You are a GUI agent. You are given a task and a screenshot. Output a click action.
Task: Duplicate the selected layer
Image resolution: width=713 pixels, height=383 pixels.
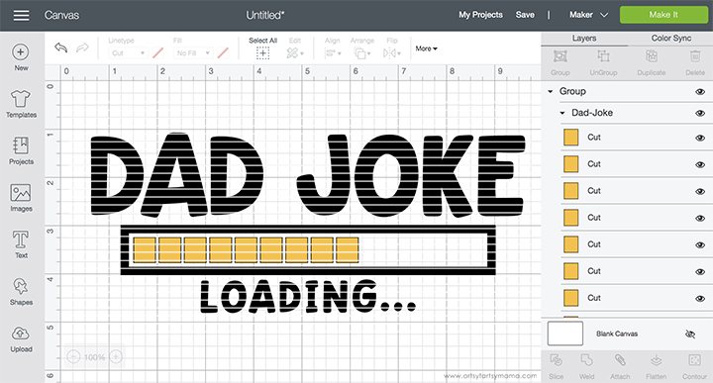coord(652,62)
